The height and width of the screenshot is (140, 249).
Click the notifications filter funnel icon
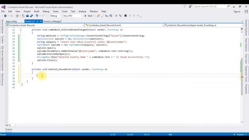tap(184, 7)
